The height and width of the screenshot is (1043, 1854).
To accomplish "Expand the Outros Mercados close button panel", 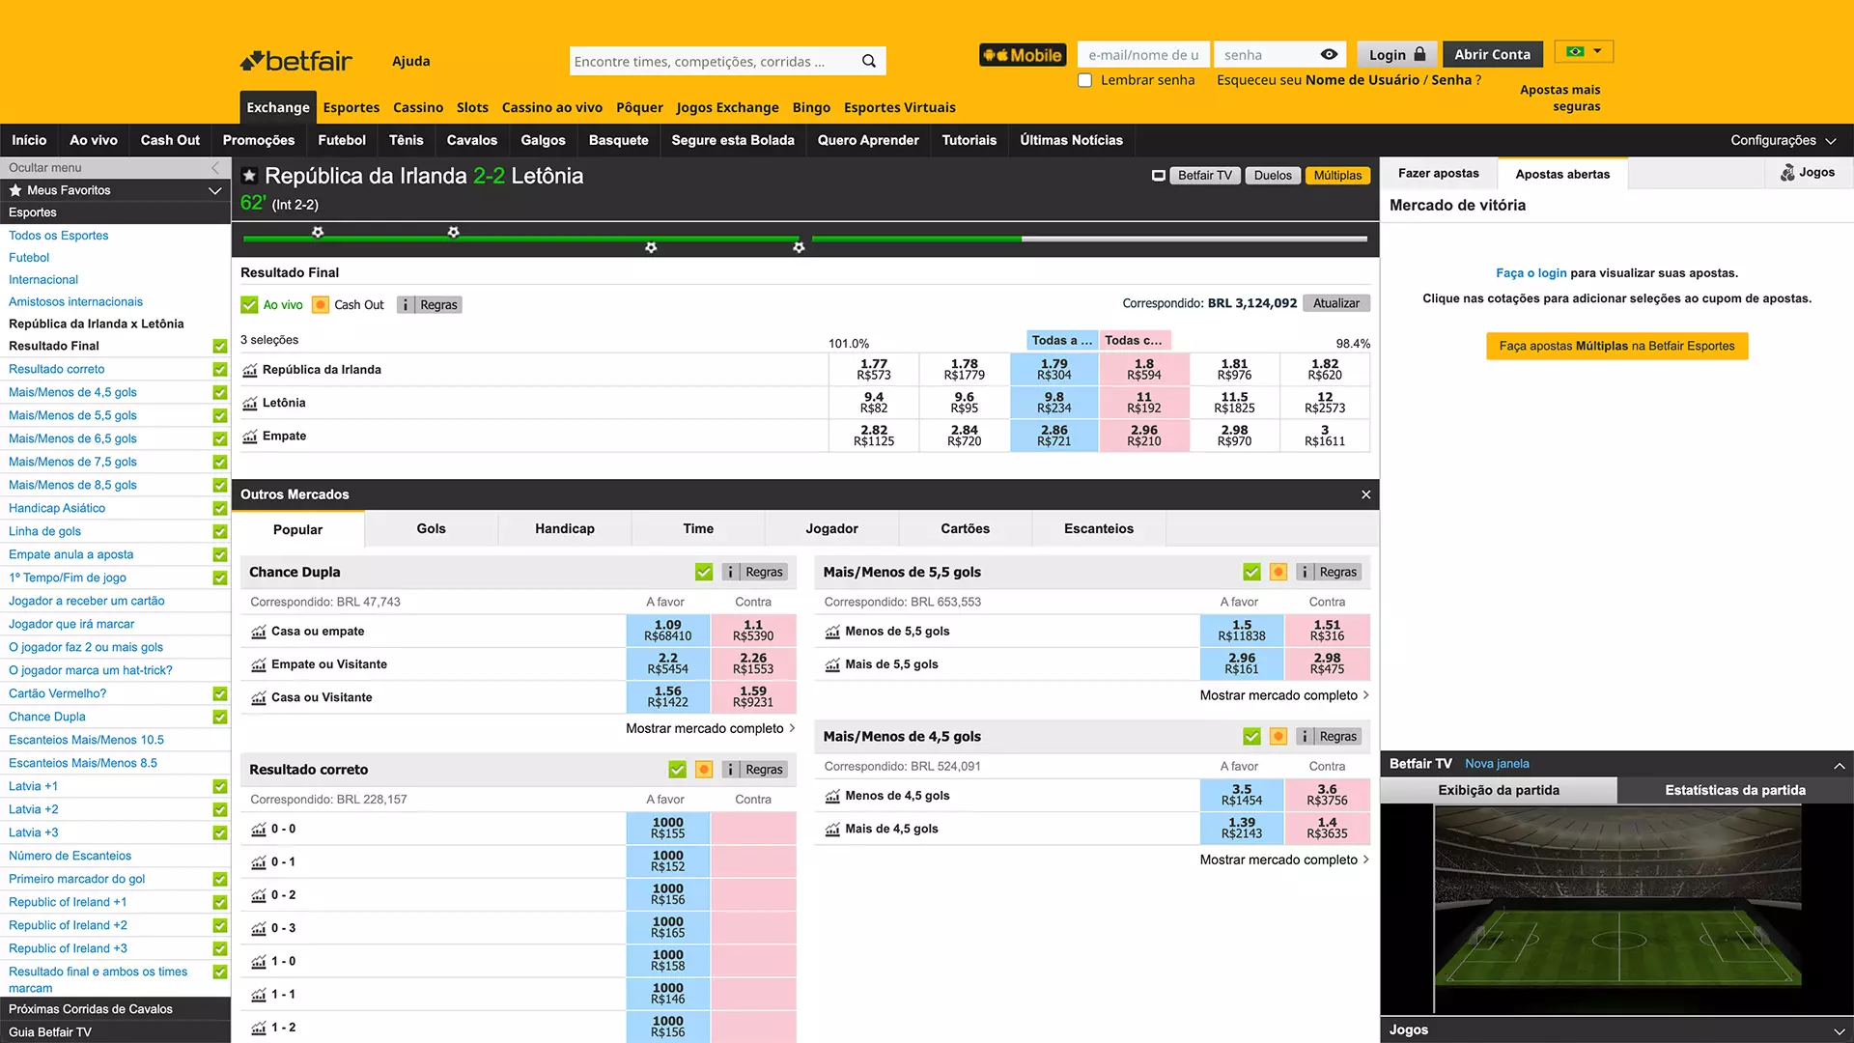I will click(1365, 494).
